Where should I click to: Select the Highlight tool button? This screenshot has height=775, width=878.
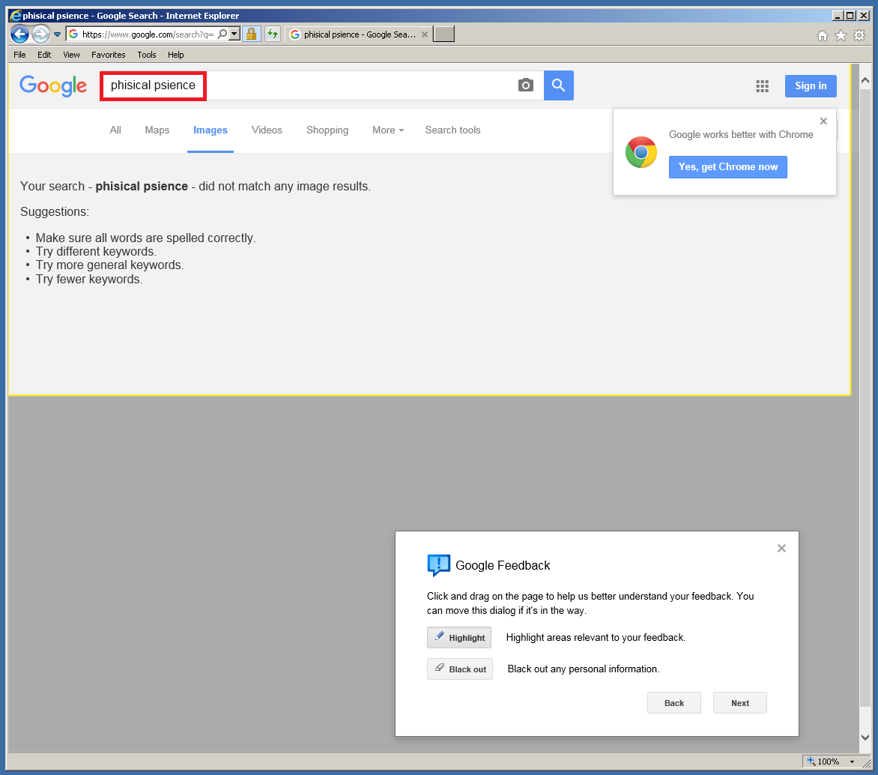coord(459,638)
